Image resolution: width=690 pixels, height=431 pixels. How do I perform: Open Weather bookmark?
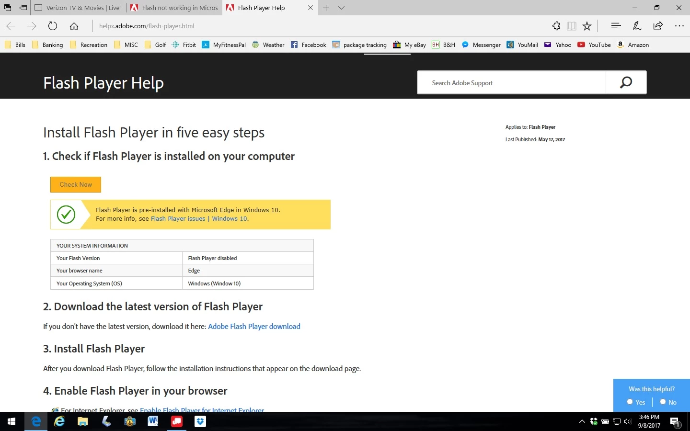click(268, 45)
